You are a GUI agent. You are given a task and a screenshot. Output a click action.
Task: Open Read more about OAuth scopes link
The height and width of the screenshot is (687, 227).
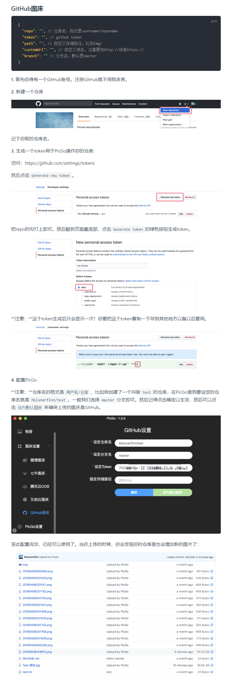(x=142, y=281)
